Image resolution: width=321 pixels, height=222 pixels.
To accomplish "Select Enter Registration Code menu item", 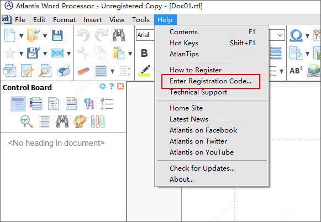I will [x=211, y=81].
